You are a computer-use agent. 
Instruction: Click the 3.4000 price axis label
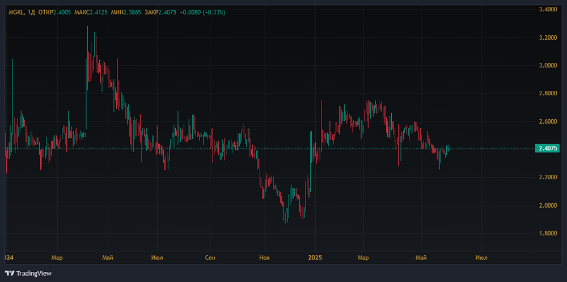click(548, 10)
